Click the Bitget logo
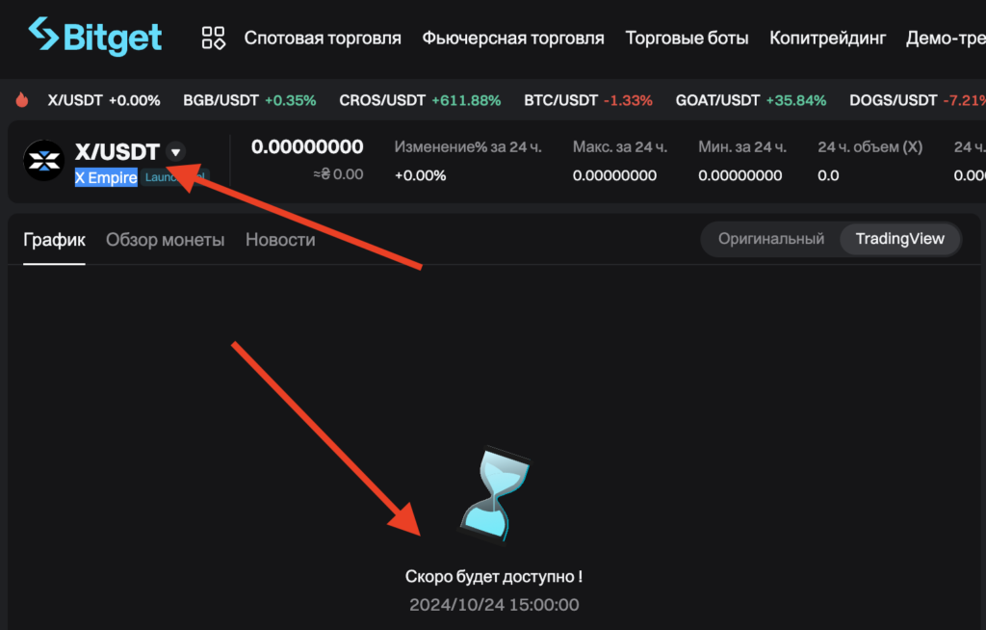 coord(94,38)
